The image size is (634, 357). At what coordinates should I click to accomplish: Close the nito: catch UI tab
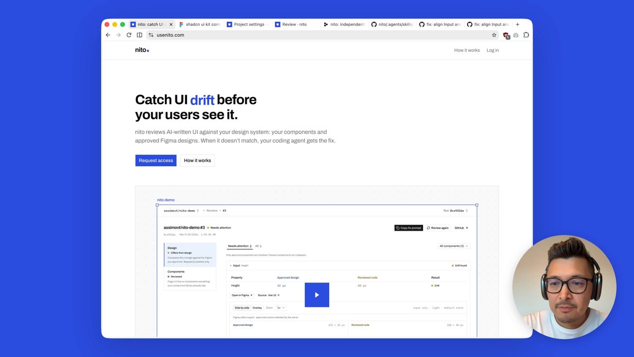pyautogui.click(x=171, y=24)
